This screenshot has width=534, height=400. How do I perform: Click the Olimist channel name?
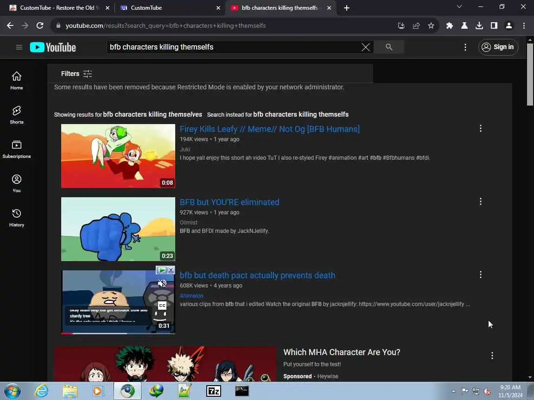[189, 222]
